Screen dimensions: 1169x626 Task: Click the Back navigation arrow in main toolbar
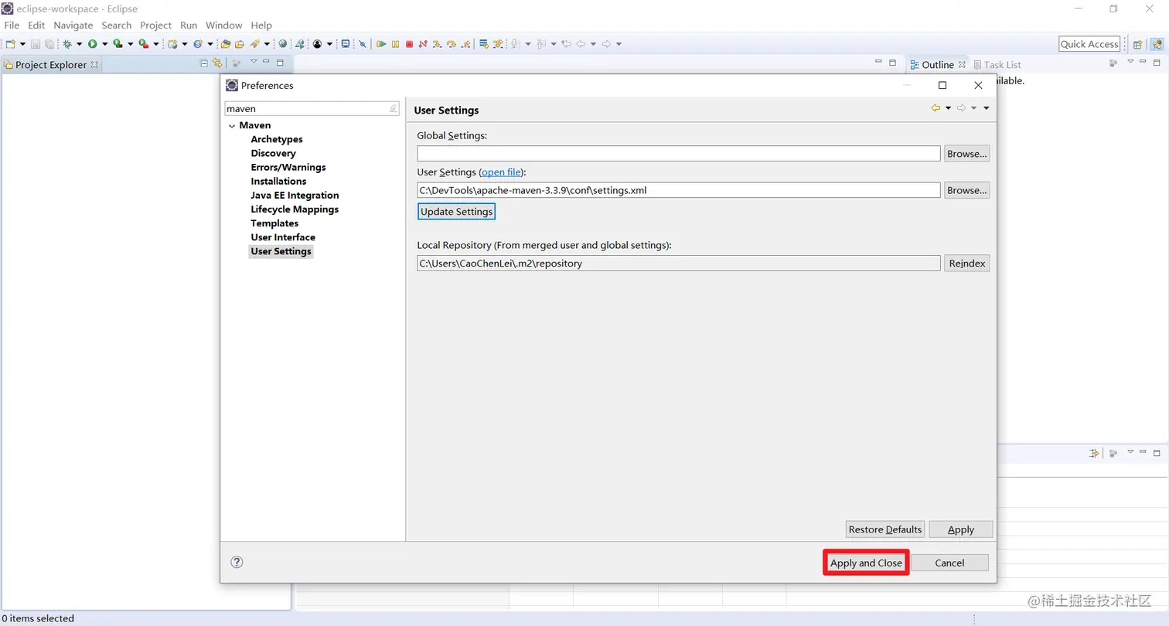click(580, 44)
